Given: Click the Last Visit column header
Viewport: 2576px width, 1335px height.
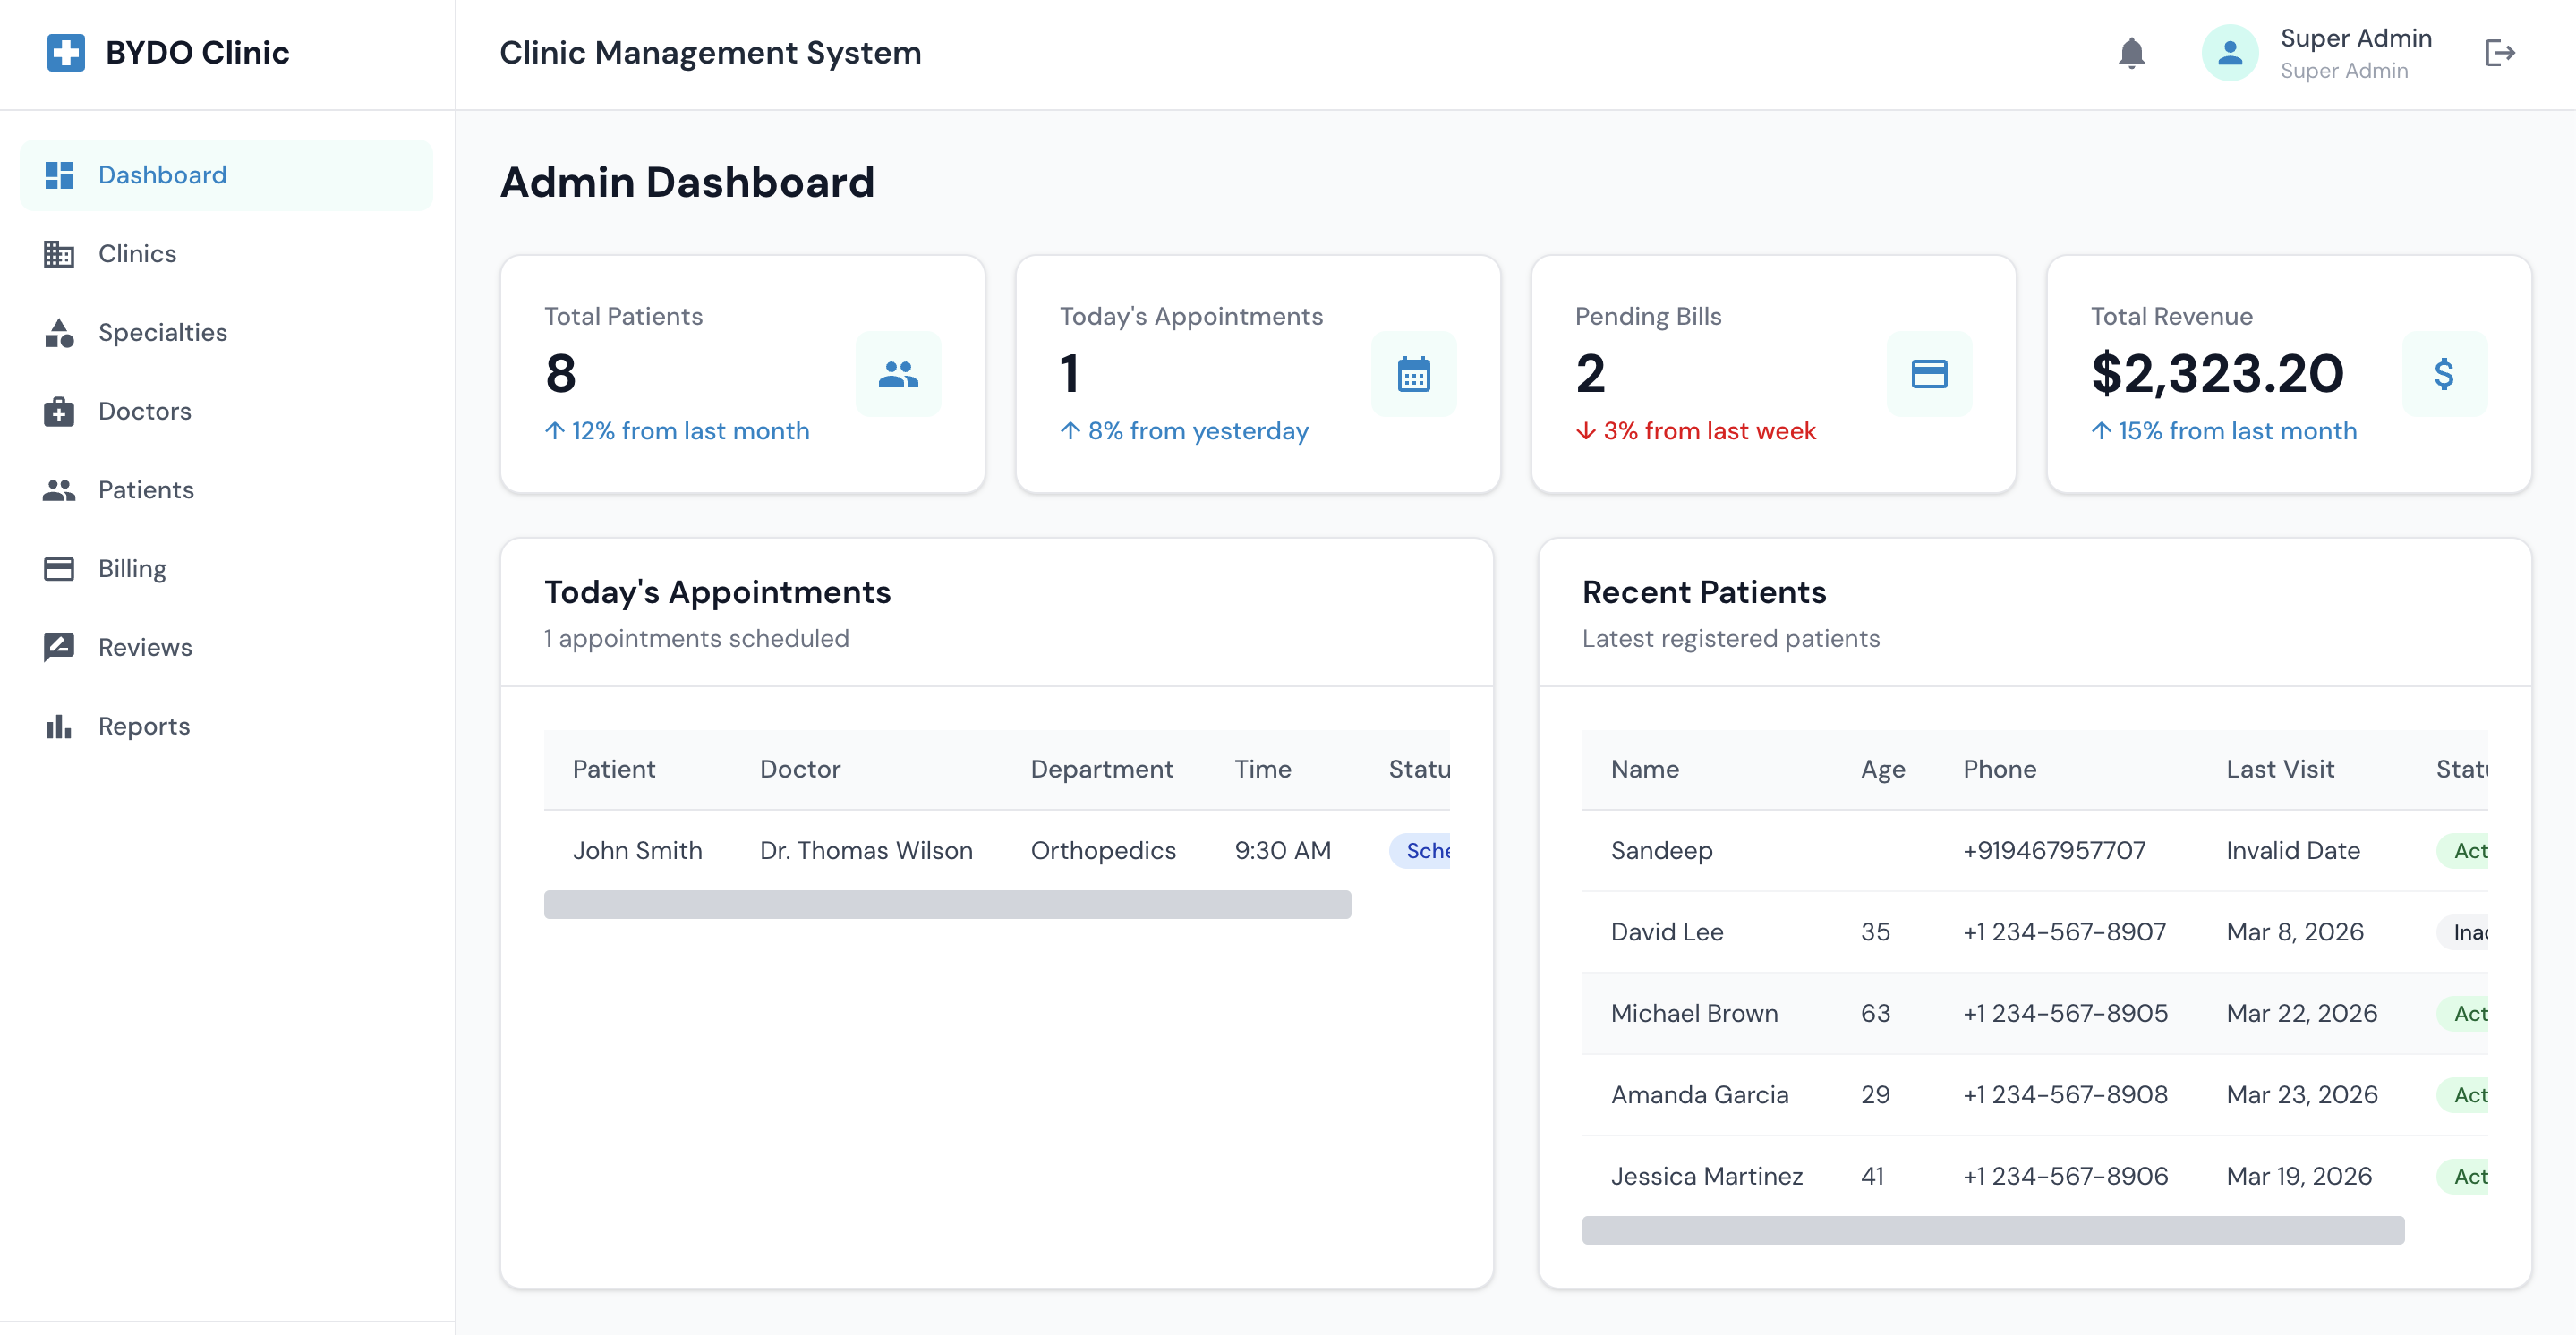Looking at the screenshot, I should pyautogui.click(x=2280, y=769).
